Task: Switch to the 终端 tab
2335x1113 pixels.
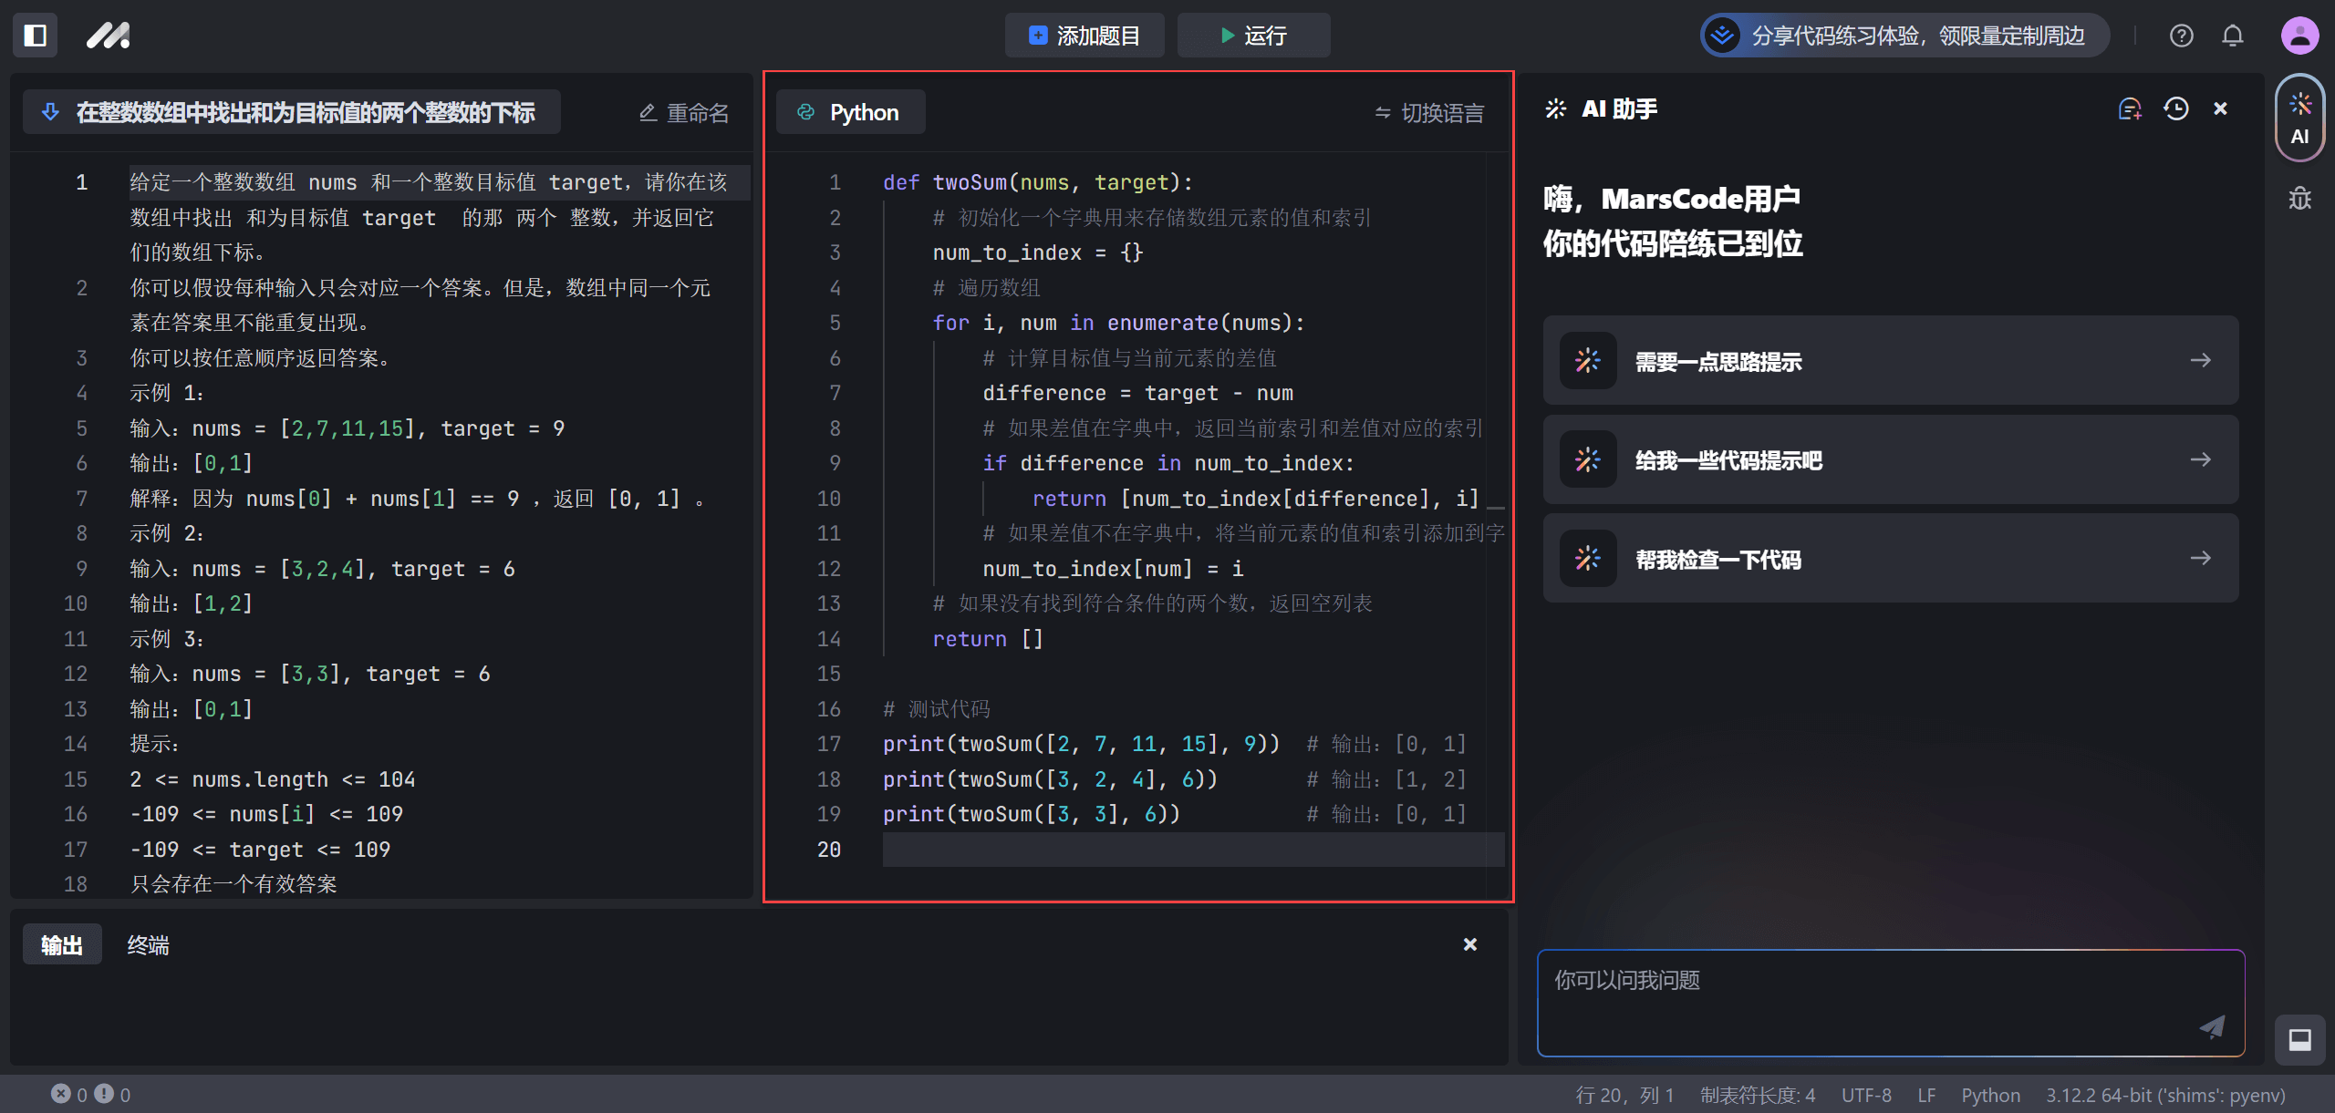Action: click(x=148, y=945)
